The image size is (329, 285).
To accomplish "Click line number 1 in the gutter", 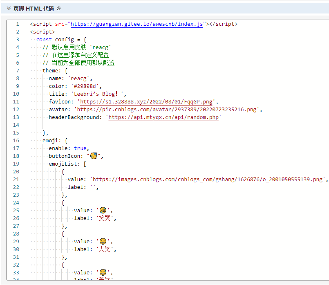I will tap(18, 24).
